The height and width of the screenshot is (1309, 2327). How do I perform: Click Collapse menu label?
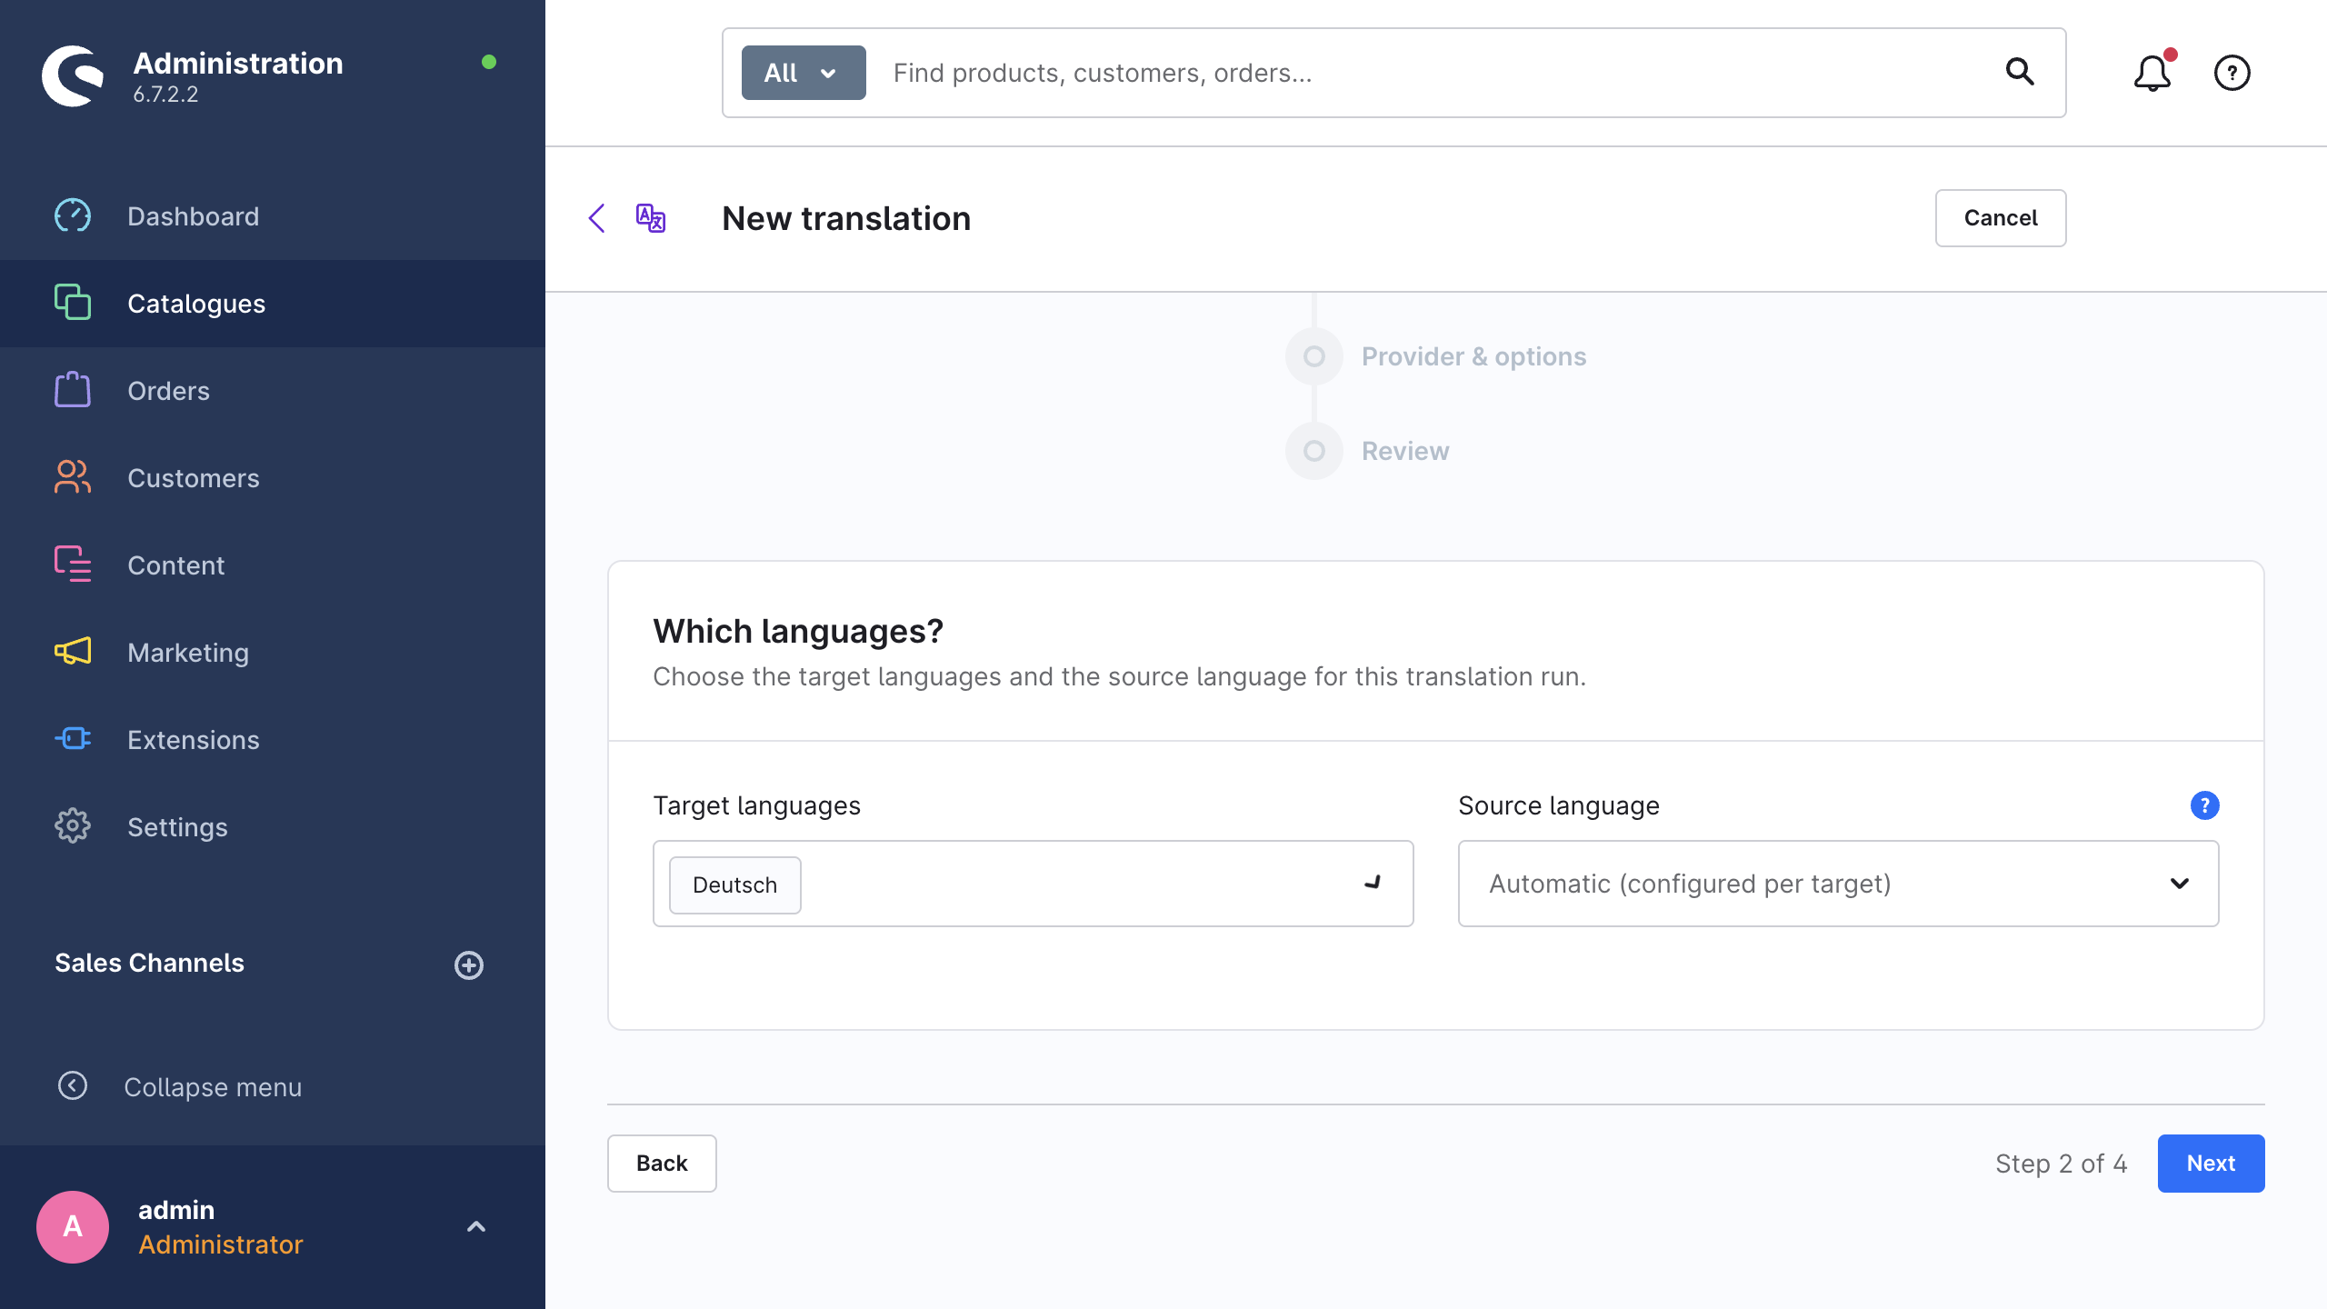213,1087
